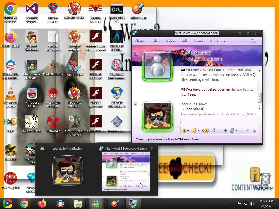Open the steven univer... PopCap 2 icon
The image size is (279, 209).
tap(53, 13)
